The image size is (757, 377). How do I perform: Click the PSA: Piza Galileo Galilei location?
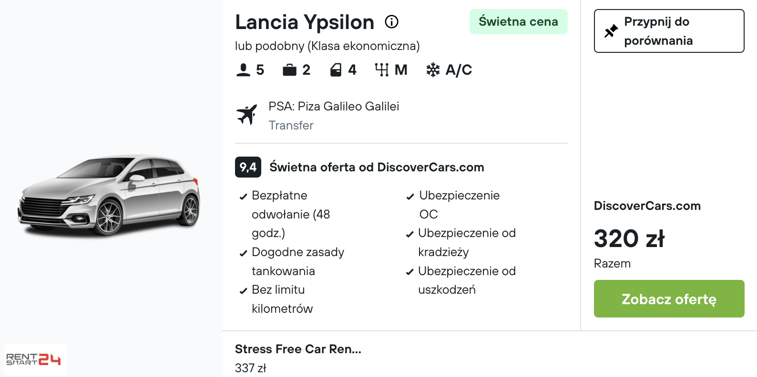tap(334, 107)
